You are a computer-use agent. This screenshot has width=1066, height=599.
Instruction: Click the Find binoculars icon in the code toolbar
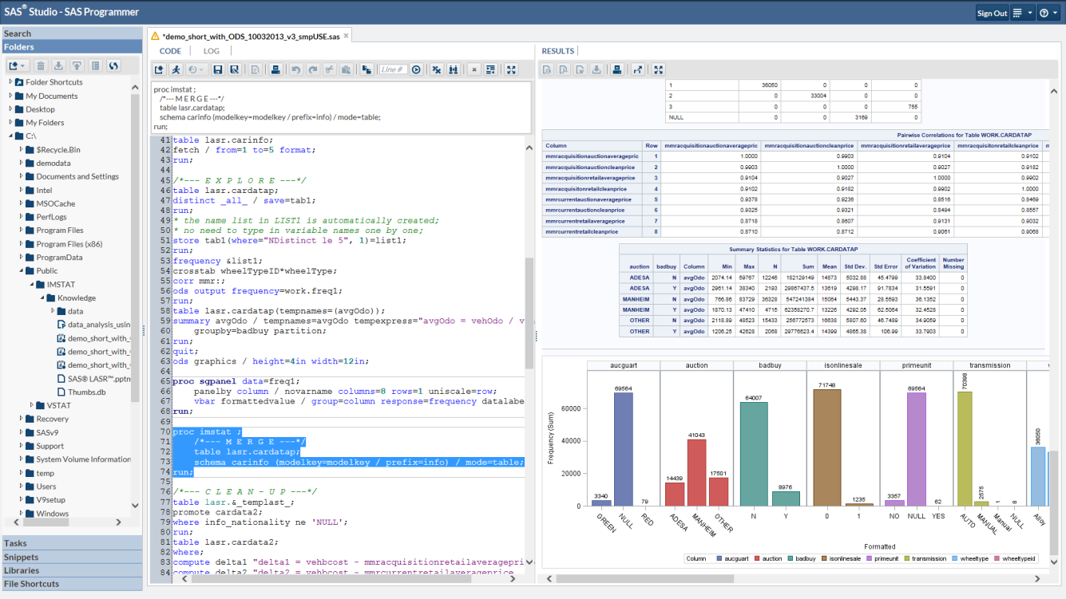pyautogui.click(x=453, y=69)
